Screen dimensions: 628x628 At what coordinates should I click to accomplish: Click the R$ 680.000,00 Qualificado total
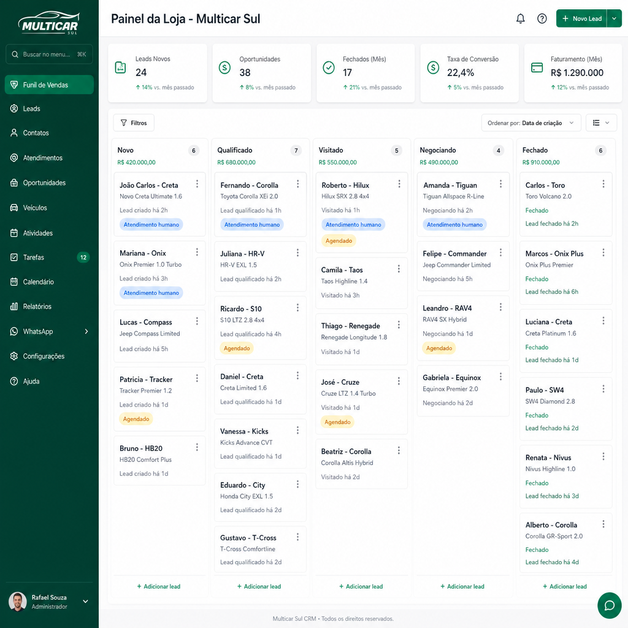click(x=236, y=162)
